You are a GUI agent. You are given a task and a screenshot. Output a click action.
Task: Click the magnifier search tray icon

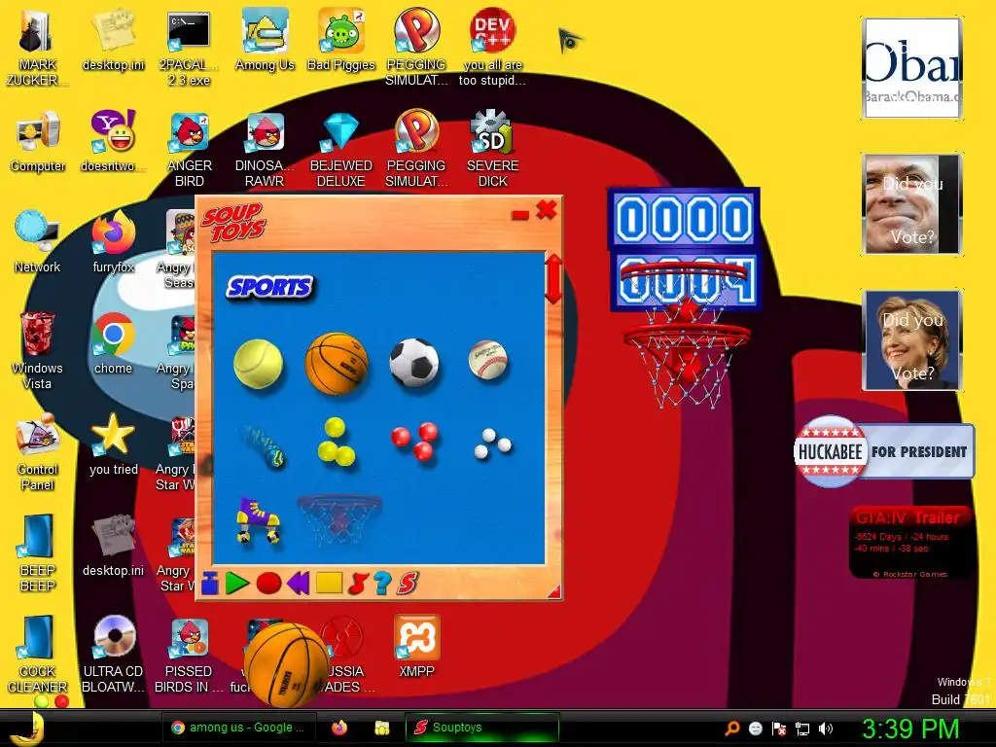point(731,729)
